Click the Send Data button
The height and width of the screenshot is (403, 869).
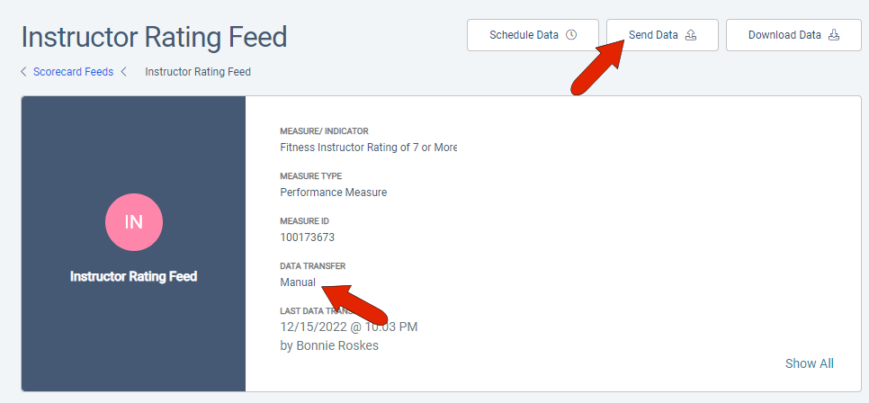point(662,35)
